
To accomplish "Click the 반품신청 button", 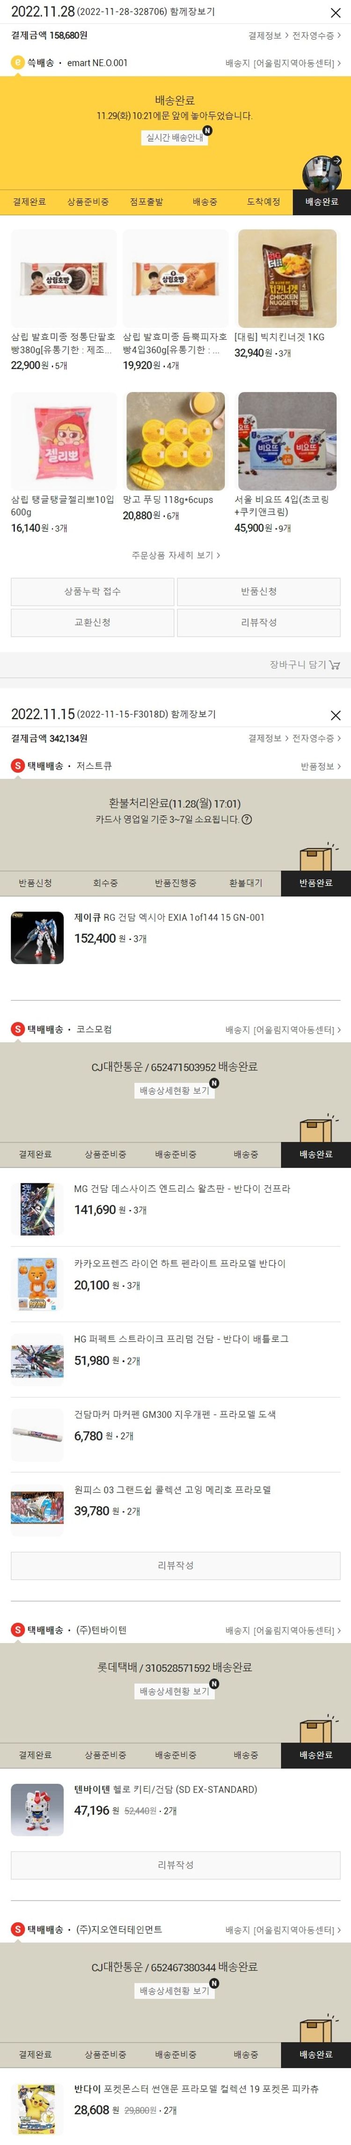I will coord(259,591).
